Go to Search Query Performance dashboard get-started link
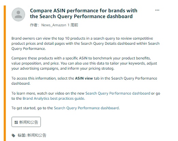This screenshot has height=141, width=178. point(86,108)
